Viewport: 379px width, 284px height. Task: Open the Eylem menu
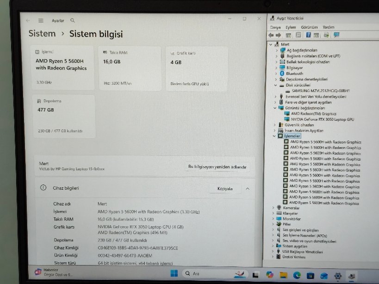point(291,27)
